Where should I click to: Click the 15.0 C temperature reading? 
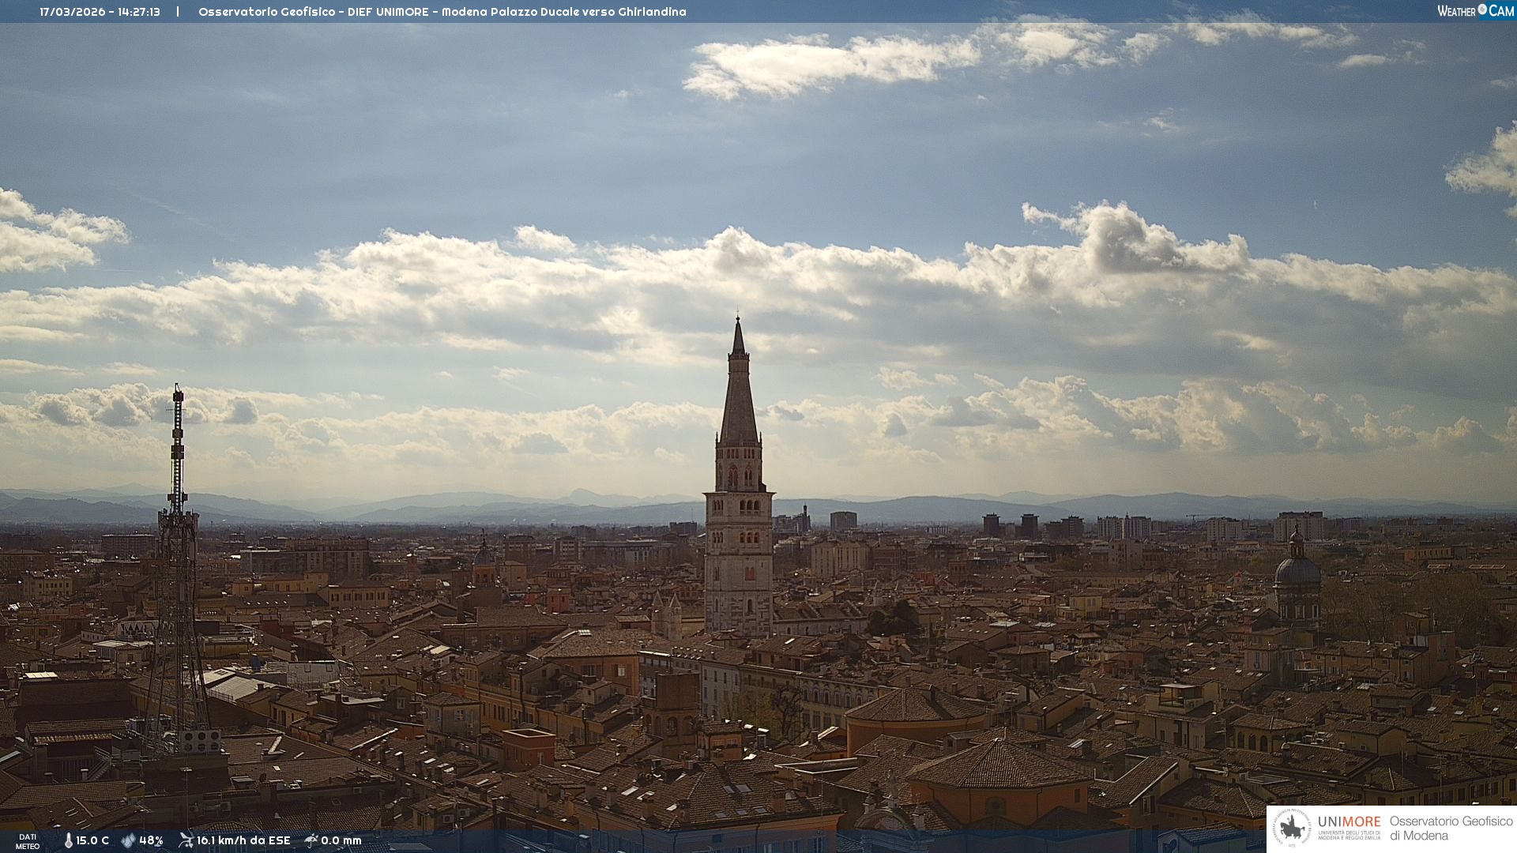coord(92,840)
